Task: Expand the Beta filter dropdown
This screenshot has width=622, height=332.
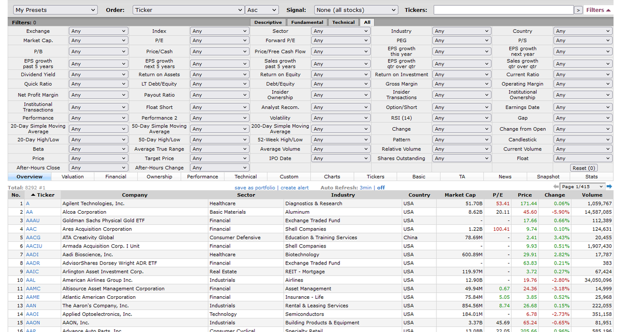Action: 98,149
